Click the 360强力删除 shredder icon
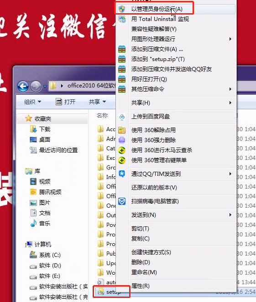The height and width of the screenshot is (302, 256). point(122,140)
